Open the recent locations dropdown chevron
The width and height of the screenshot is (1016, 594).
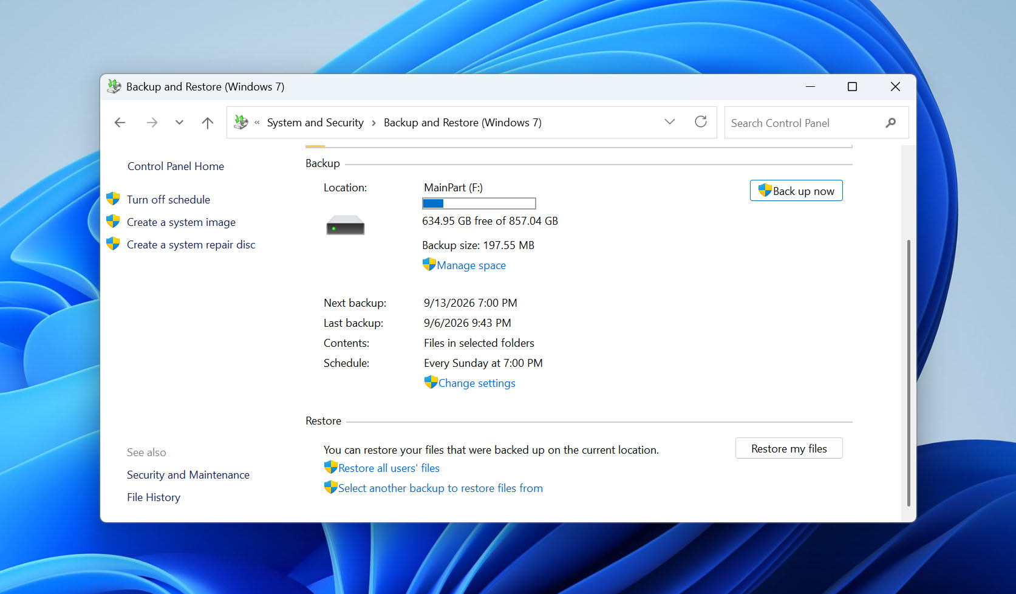click(179, 123)
